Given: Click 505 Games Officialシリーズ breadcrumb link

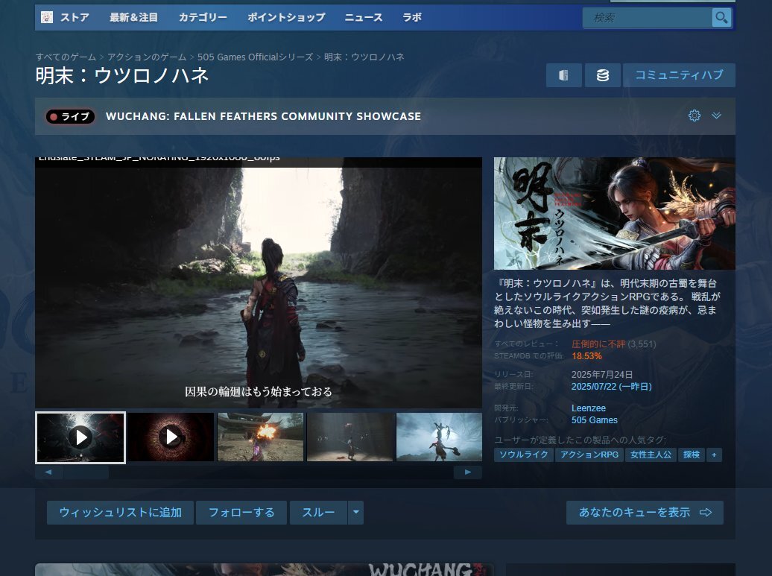Looking at the screenshot, I should 255,57.
